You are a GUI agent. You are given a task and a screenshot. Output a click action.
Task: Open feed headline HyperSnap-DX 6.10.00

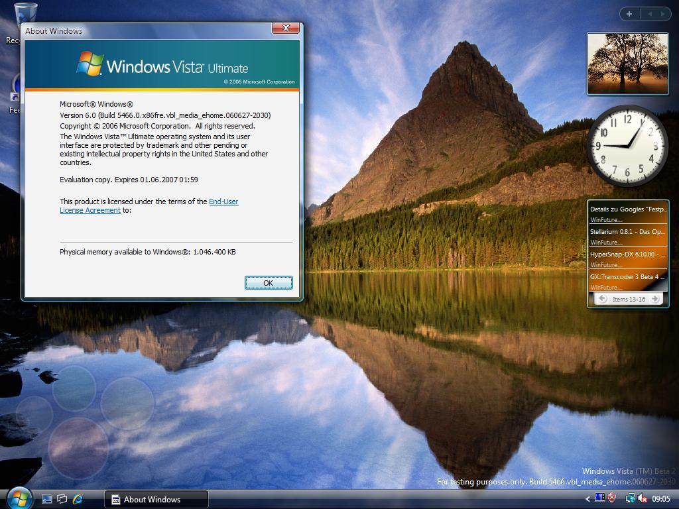point(627,254)
